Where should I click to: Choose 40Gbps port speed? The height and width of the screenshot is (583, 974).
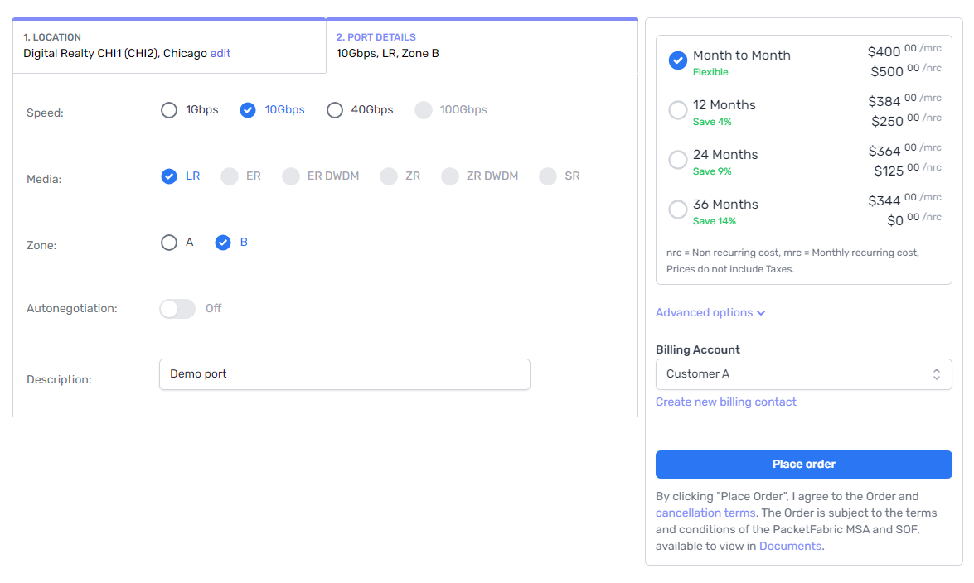click(x=335, y=110)
